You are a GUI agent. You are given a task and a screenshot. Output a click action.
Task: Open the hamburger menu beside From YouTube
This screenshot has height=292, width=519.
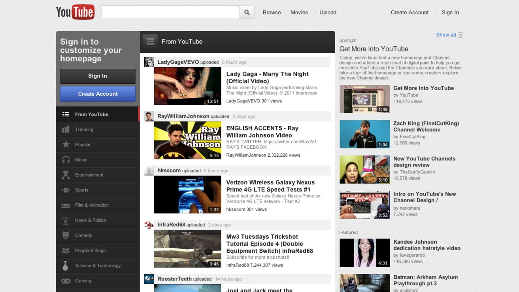pos(150,41)
